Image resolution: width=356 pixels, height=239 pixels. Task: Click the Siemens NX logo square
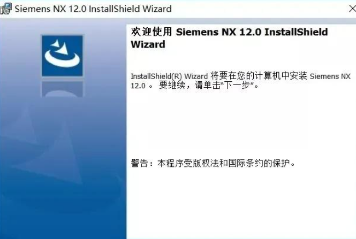pyautogui.click(x=62, y=56)
